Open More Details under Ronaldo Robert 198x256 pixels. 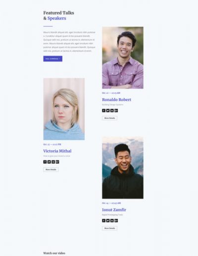click(x=109, y=118)
